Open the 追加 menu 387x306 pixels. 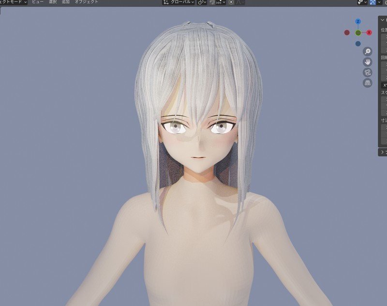pos(66,2)
